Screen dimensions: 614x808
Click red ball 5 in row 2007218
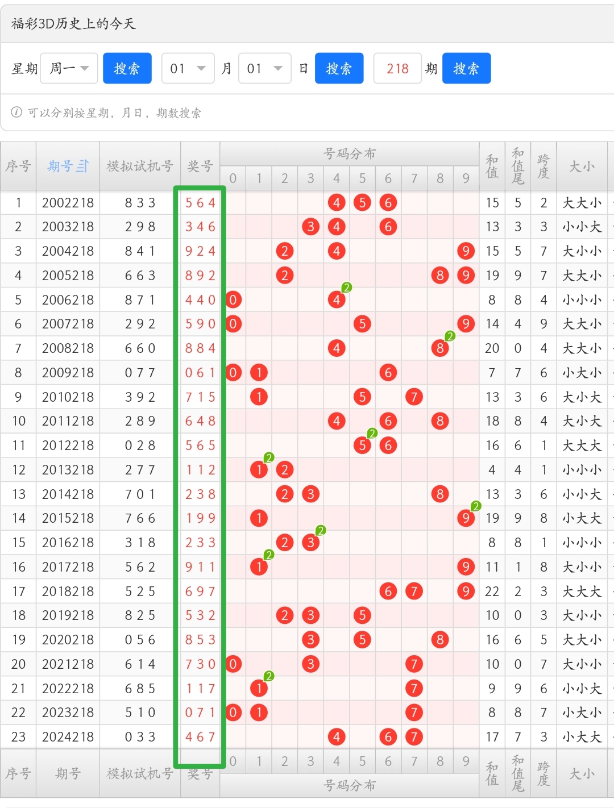[x=362, y=324]
